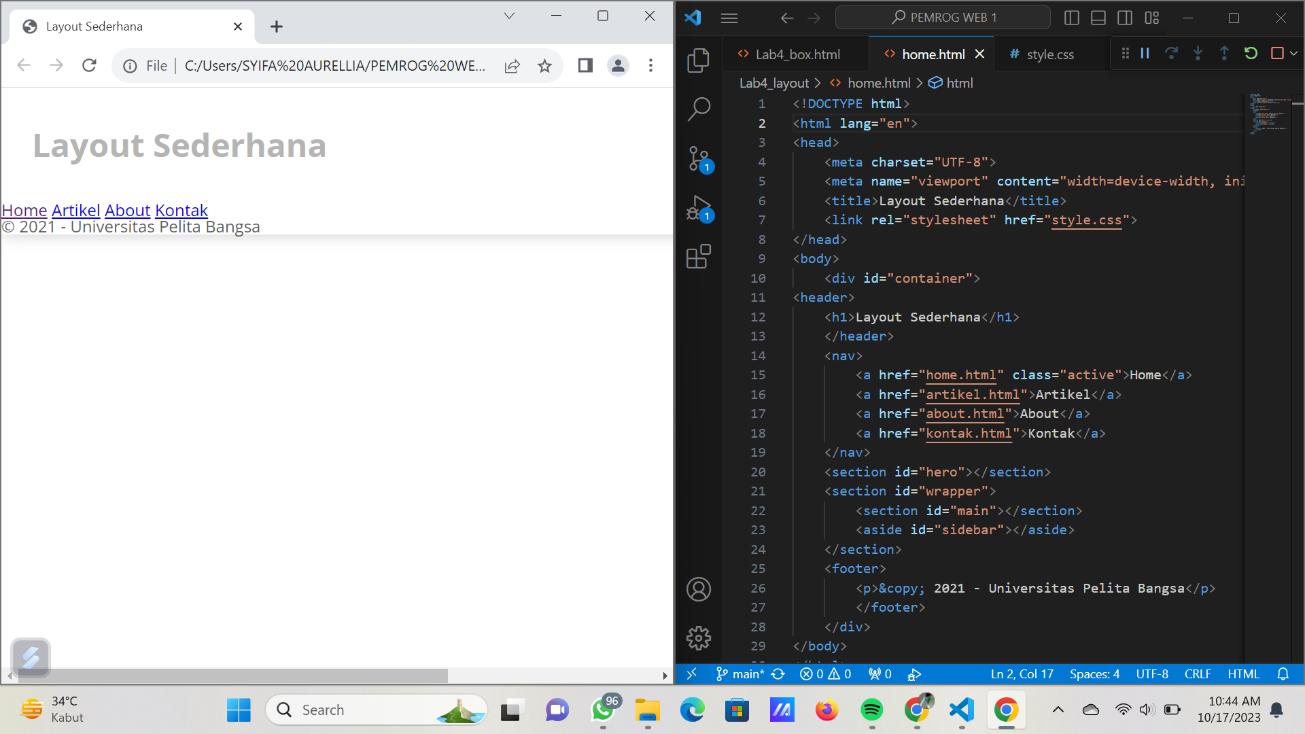Open the Source Control view
Viewport: 1305px width, 734px height.
[699, 158]
